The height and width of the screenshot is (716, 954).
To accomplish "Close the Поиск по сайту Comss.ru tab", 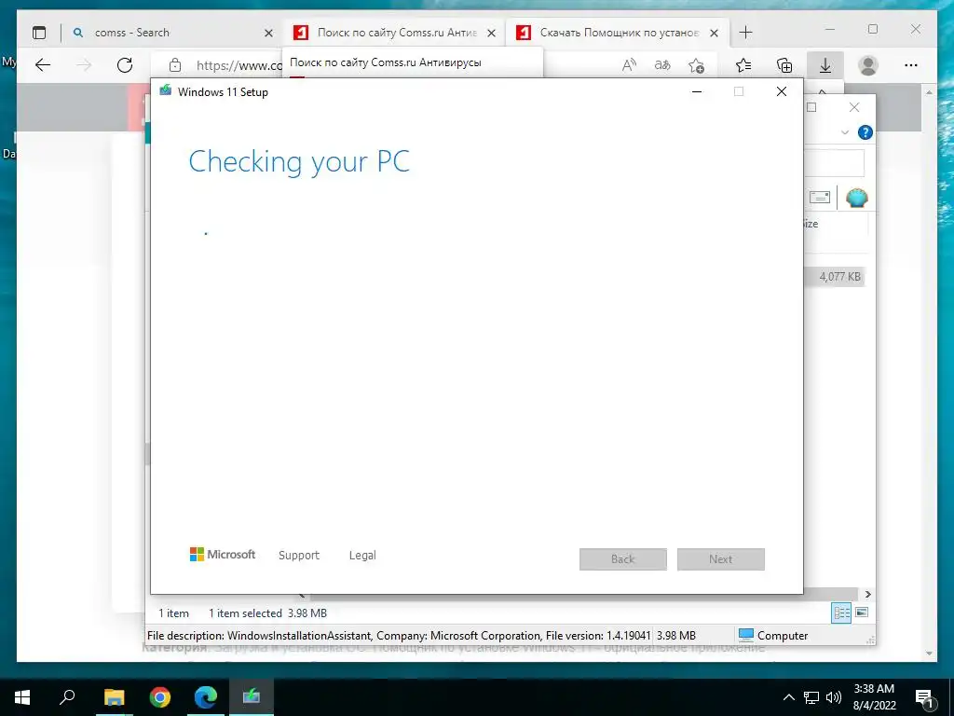I will coord(492,33).
